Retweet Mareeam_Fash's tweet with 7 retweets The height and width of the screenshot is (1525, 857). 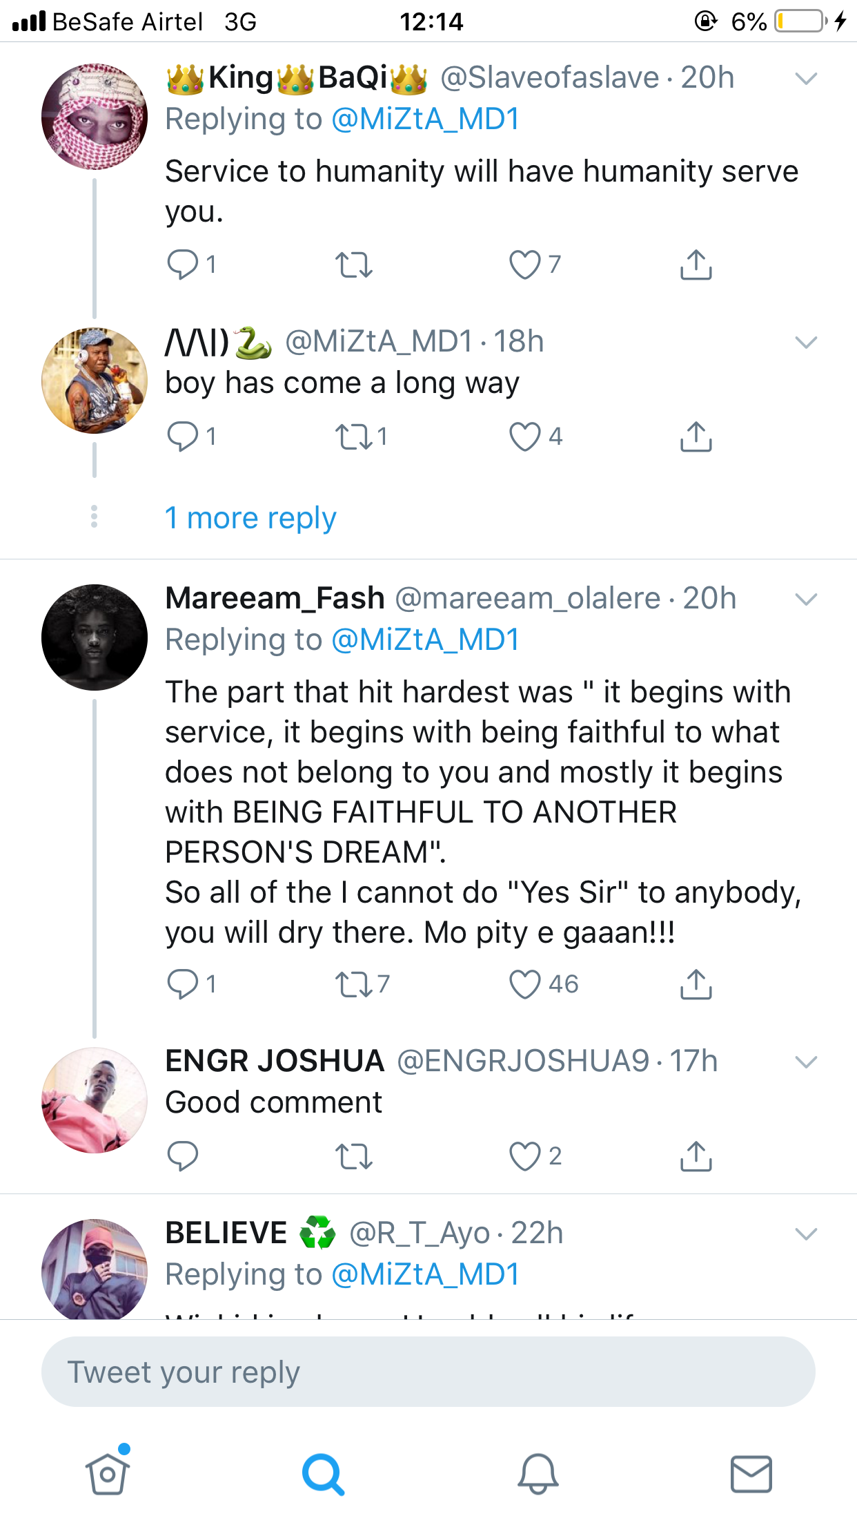353,984
